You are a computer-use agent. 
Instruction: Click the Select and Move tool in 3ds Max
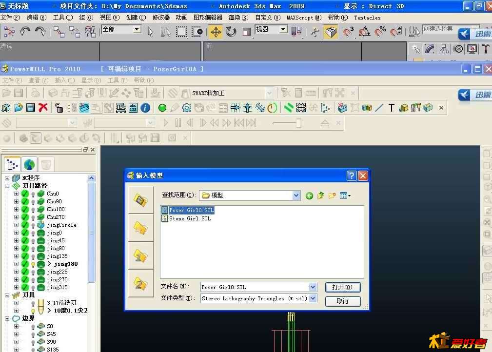coord(216,32)
